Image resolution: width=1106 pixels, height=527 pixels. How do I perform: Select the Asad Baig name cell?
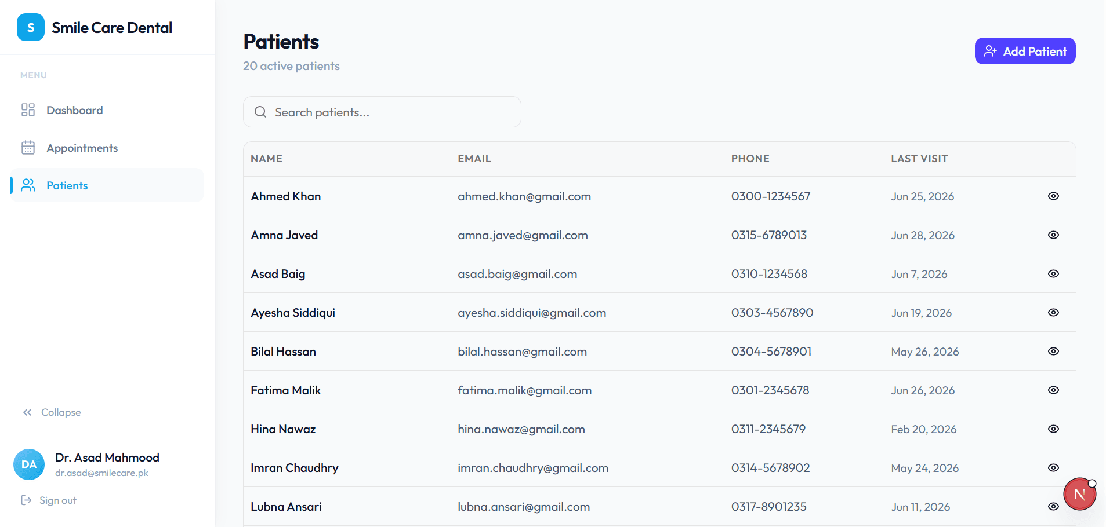pos(278,274)
